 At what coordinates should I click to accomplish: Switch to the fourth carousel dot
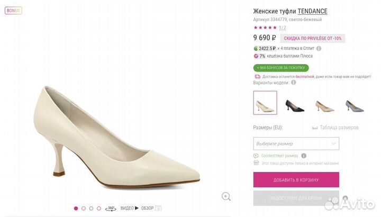coord(99,209)
